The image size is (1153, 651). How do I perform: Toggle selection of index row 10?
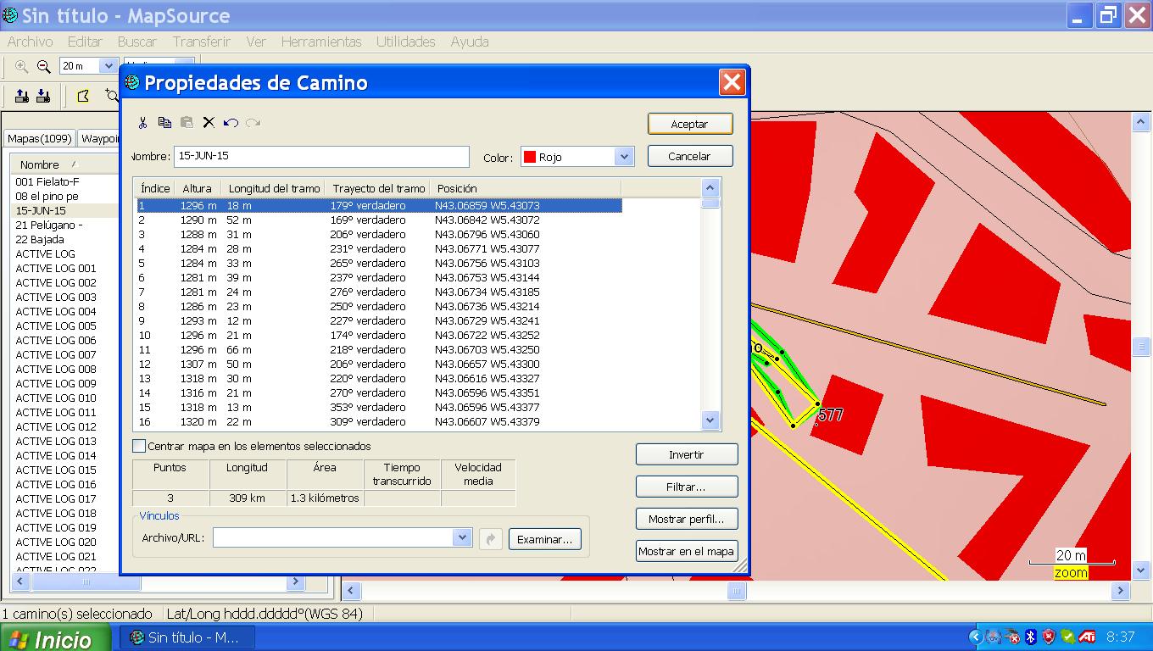(339, 336)
